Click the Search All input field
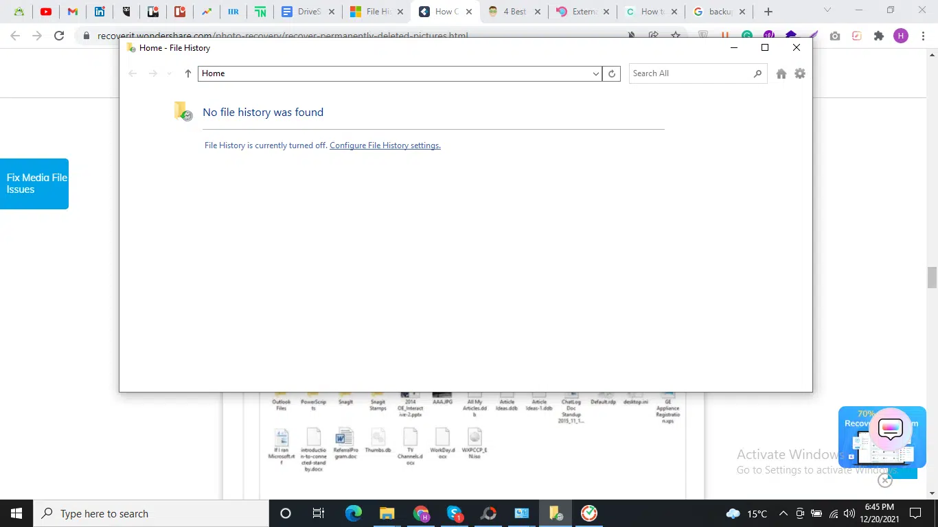 coord(690,73)
